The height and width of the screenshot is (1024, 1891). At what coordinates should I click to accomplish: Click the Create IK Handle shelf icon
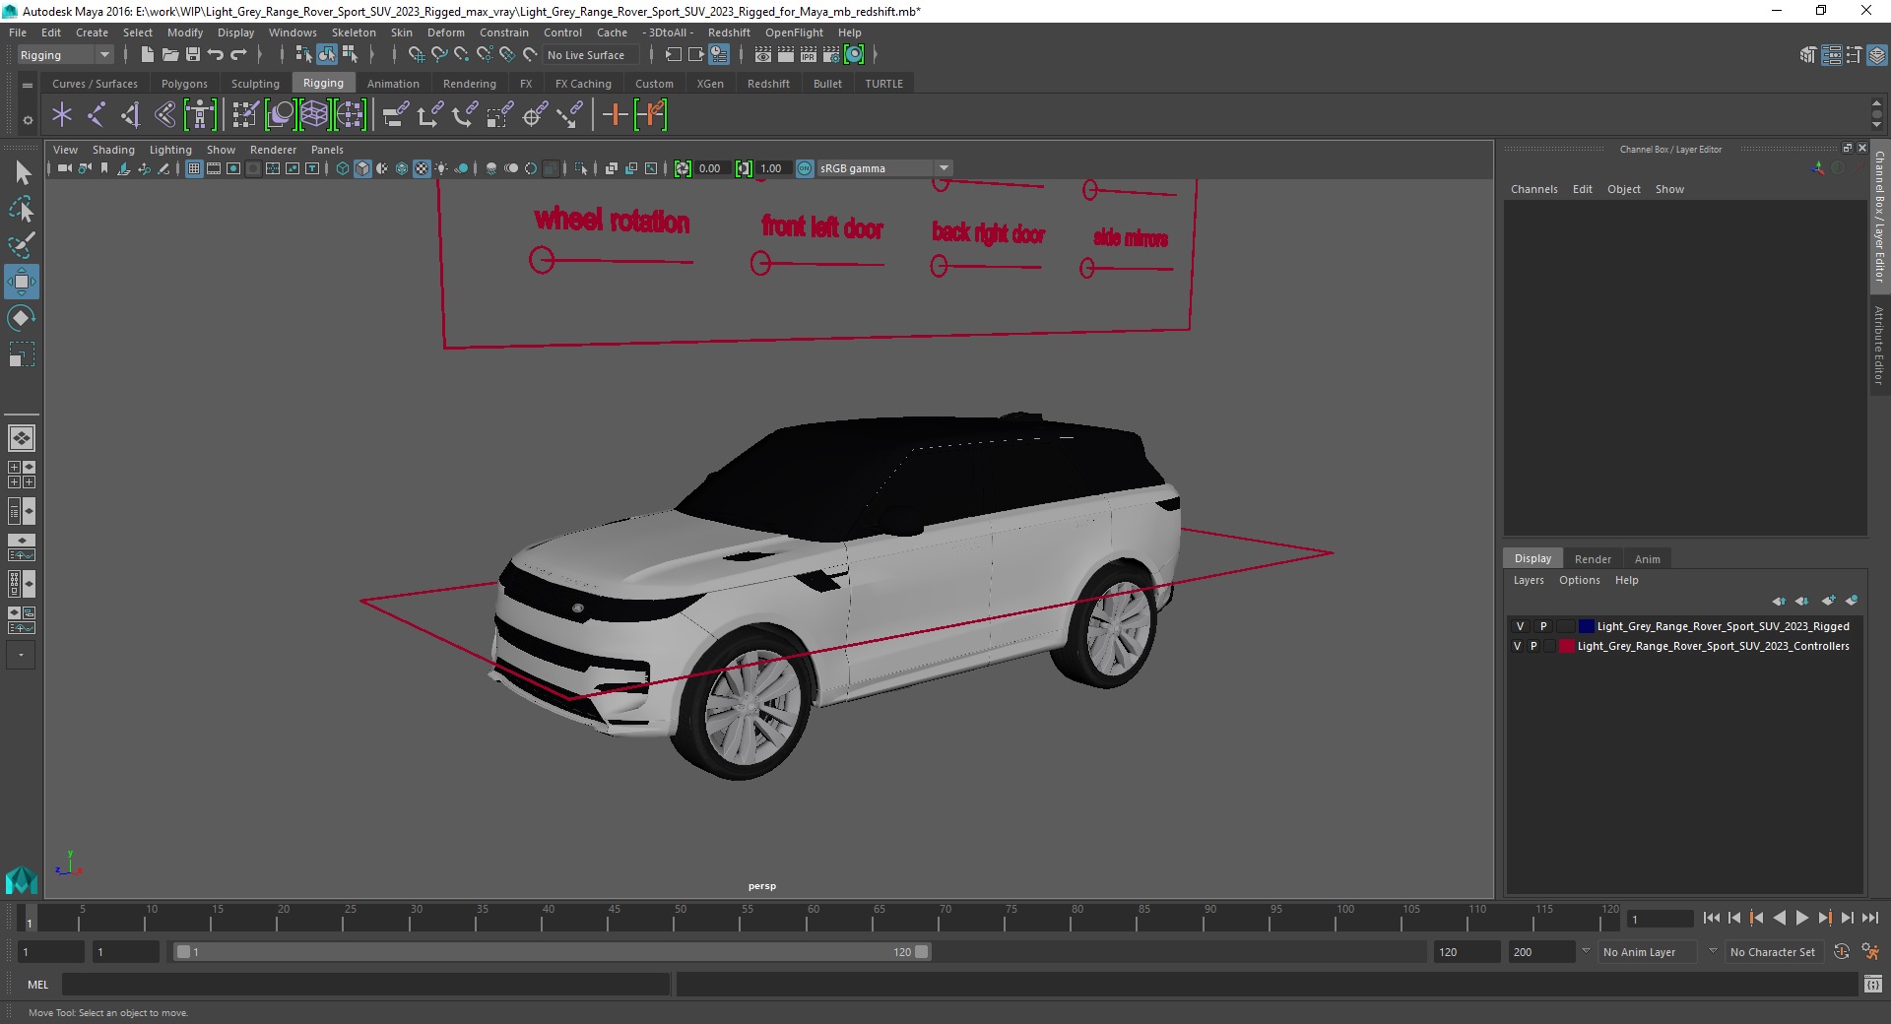[131, 115]
